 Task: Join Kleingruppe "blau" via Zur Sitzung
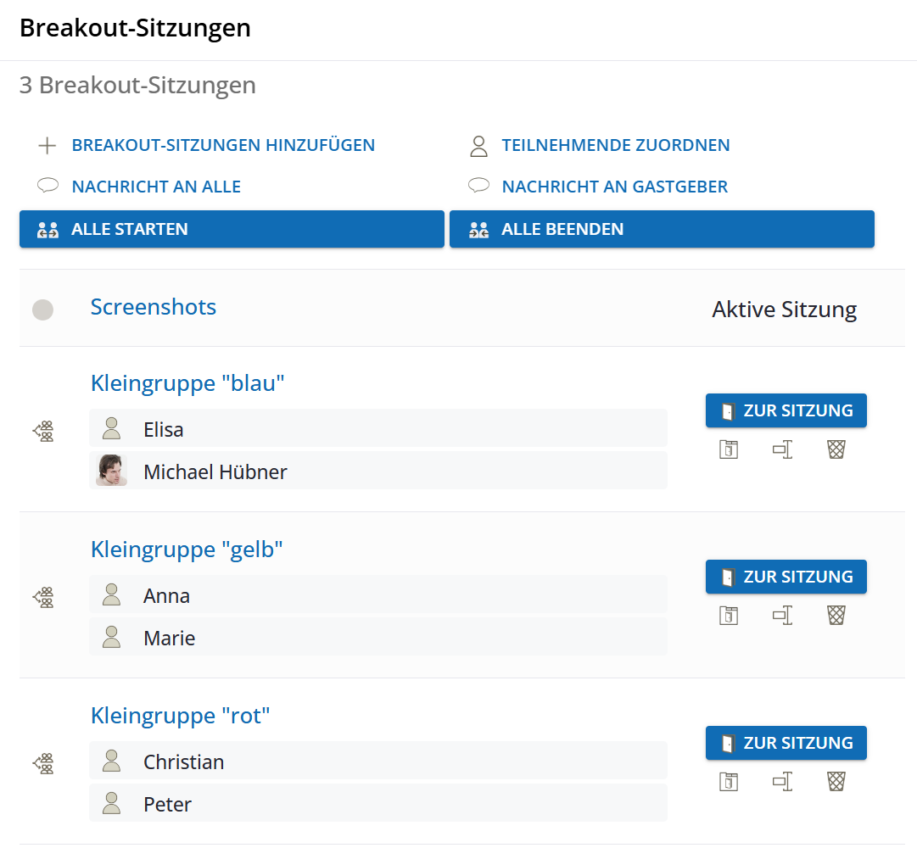tap(786, 410)
